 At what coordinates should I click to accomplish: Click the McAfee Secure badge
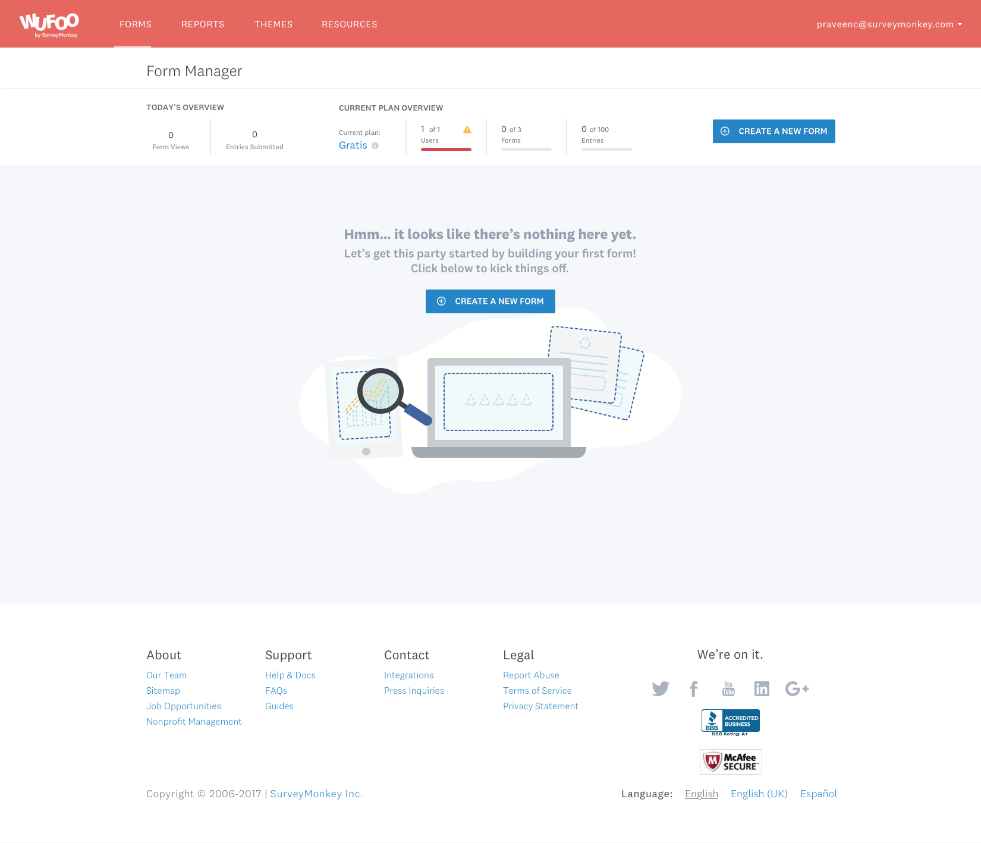tap(731, 762)
